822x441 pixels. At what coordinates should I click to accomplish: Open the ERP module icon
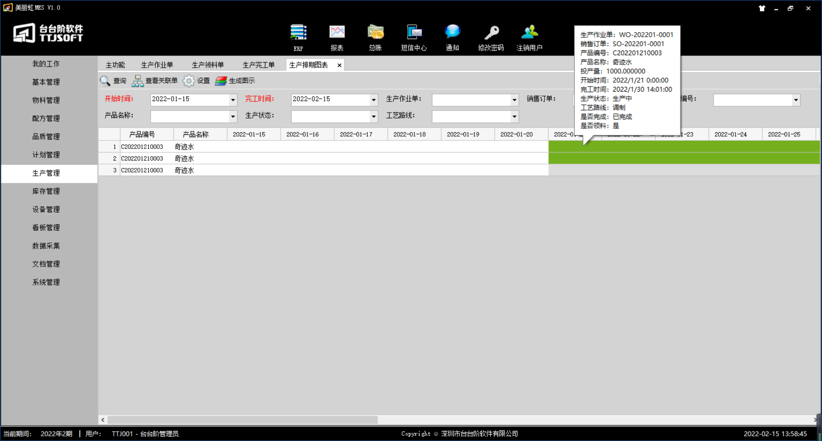tap(298, 33)
